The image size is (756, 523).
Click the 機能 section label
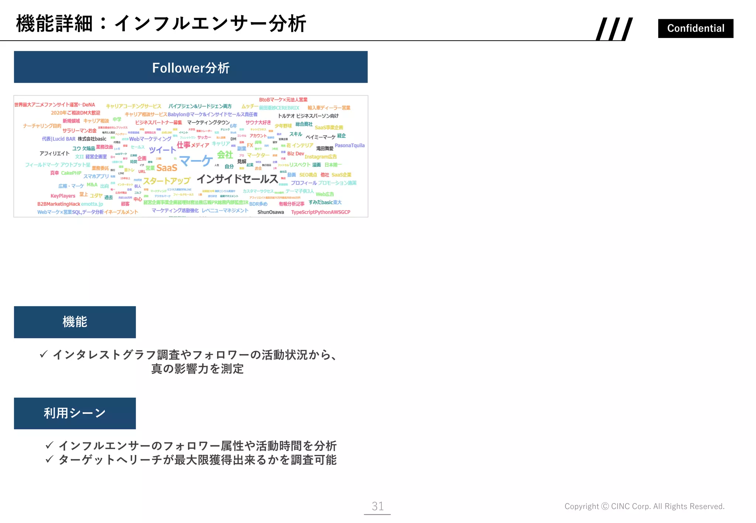click(x=75, y=322)
